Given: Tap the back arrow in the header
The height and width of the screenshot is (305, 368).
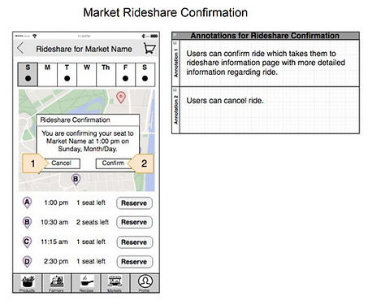Looking at the screenshot, I should [20, 48].
